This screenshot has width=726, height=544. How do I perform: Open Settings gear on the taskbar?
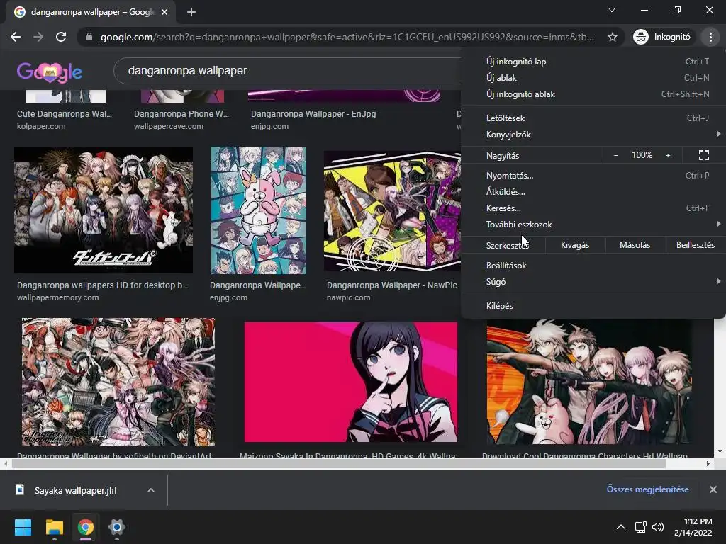pos(117,527)
